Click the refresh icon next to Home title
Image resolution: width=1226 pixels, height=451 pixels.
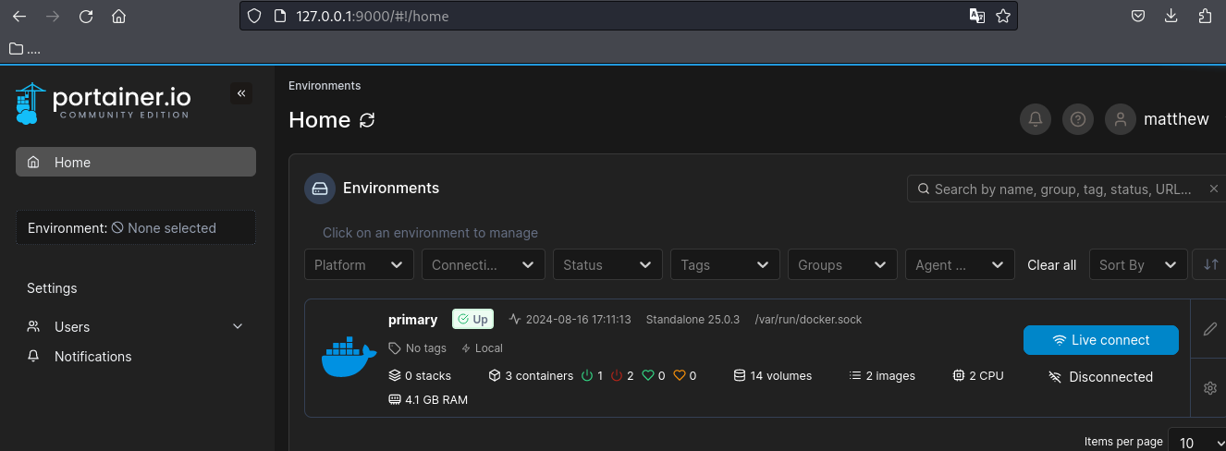367,120
